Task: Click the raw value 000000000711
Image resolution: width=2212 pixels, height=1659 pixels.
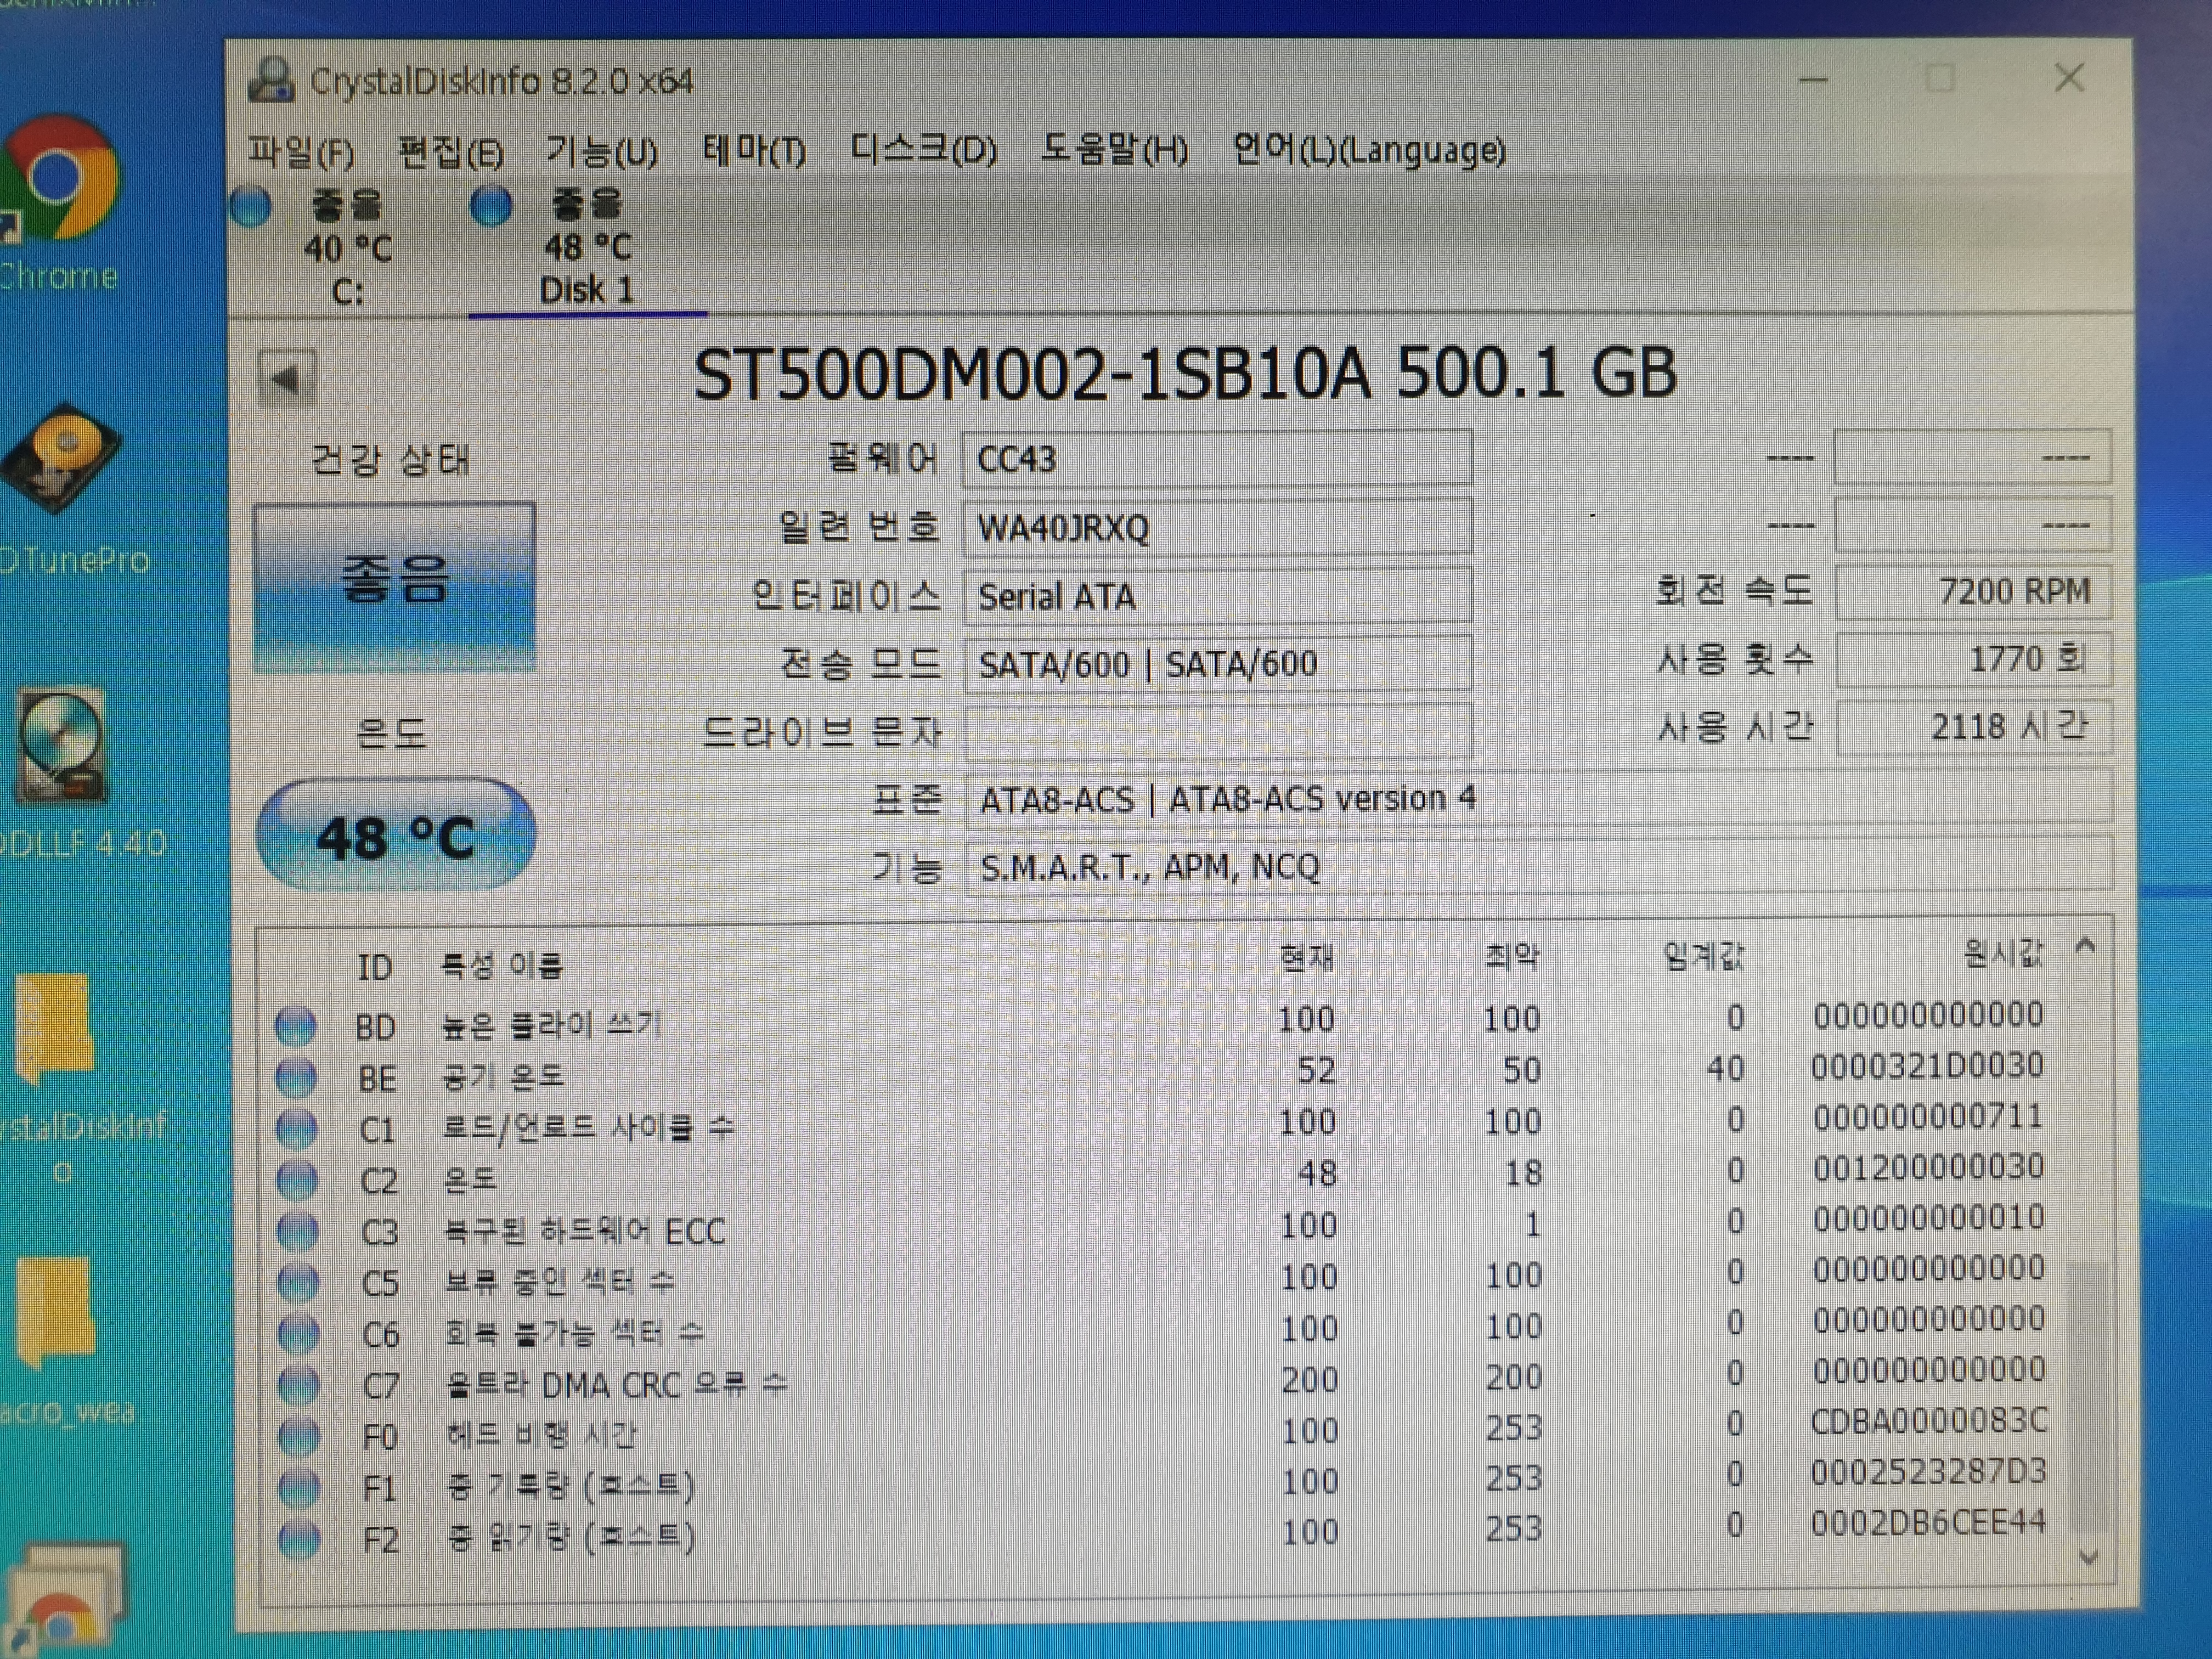Action: pos(1928,1117)
